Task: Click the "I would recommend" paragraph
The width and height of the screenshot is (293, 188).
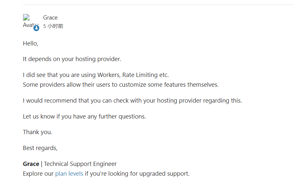Action: [132, 101]
